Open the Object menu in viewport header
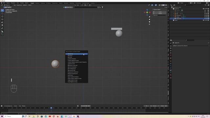The image size is (210, 118). click(x=30, y=5)
